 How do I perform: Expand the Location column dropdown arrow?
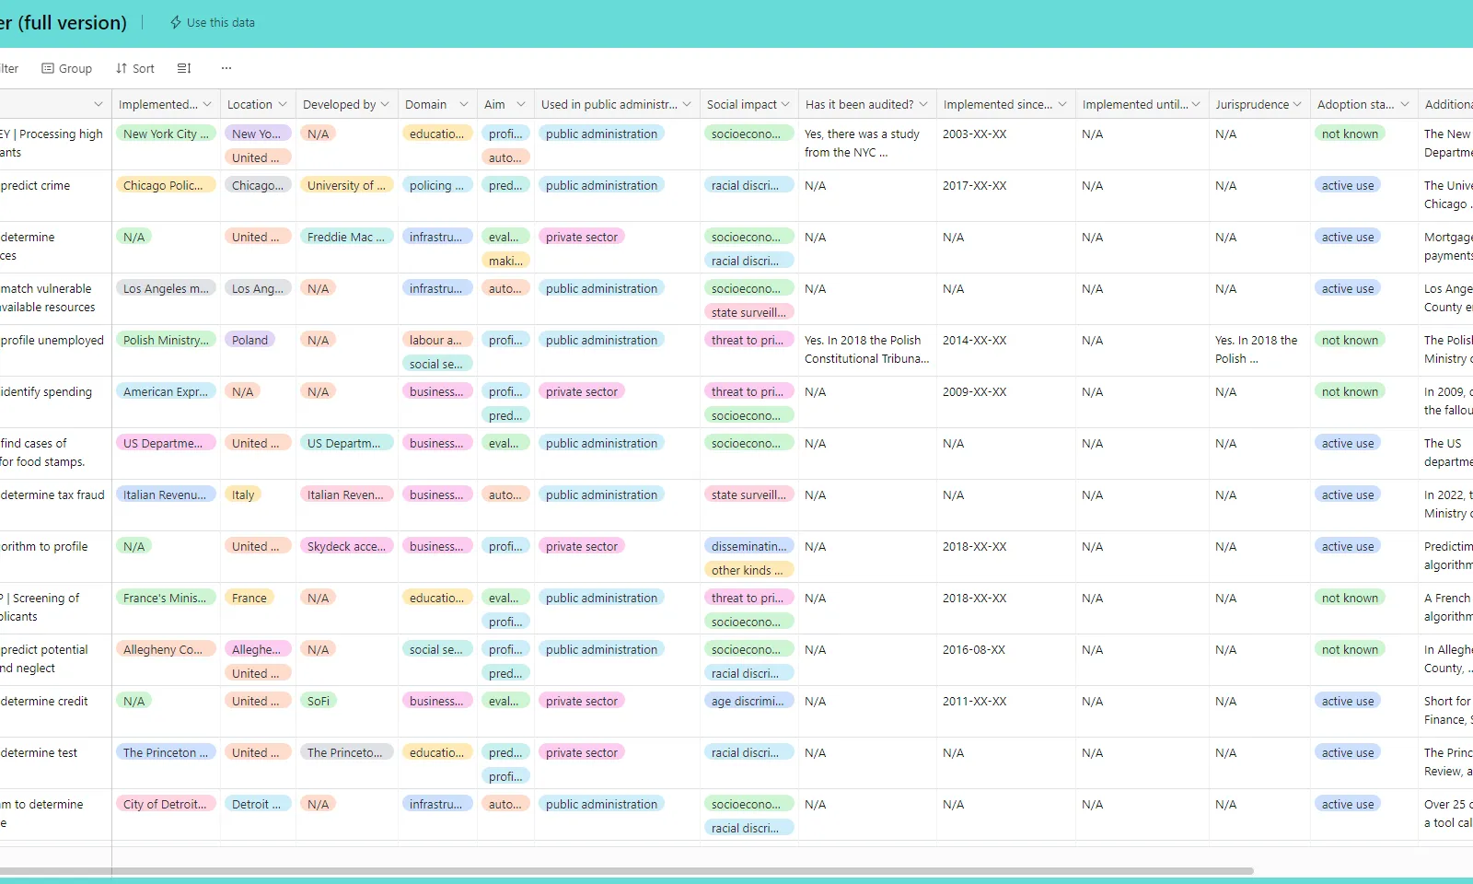283,105
